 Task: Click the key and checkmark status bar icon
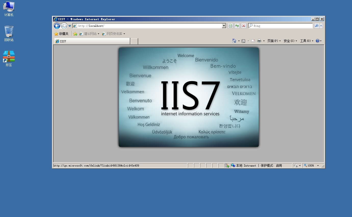point(227,165)
